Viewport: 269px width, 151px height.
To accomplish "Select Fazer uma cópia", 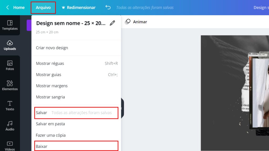I will click(76, 135).
